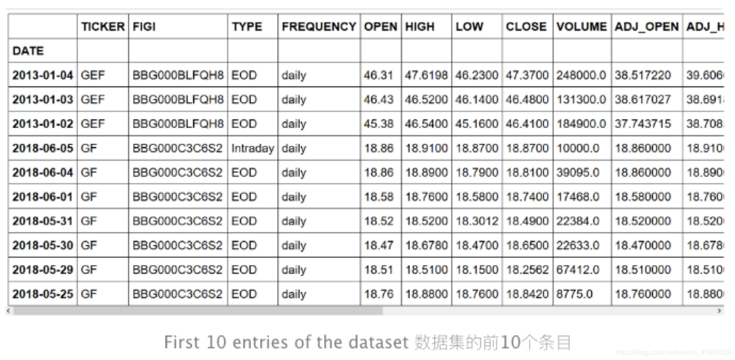Select the HIGH column header

click(420, 27)
